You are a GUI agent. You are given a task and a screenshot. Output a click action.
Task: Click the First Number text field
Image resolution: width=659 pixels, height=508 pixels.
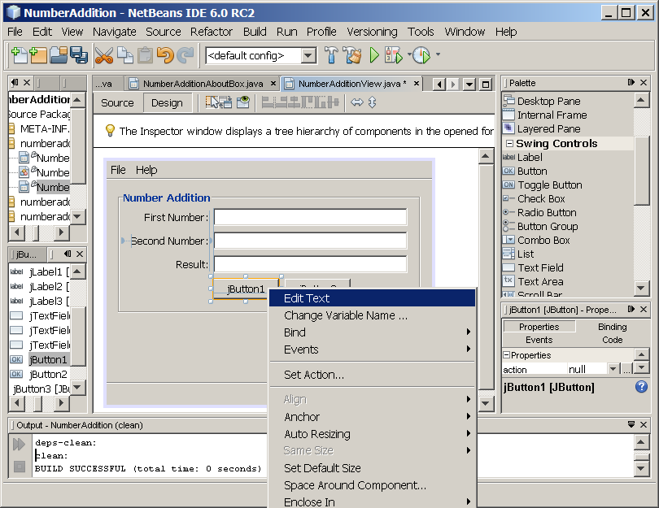[x=310, y=217]
